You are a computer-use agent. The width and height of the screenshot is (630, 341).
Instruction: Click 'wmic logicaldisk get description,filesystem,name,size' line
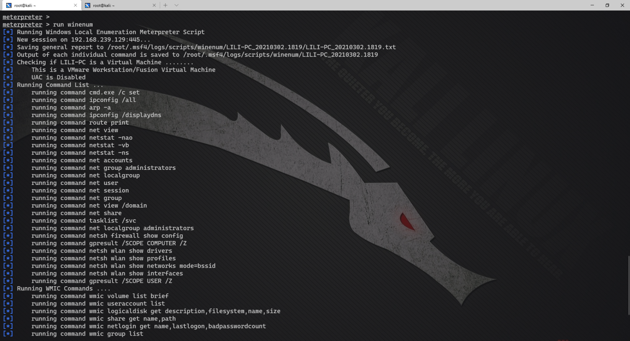(156, 311)
